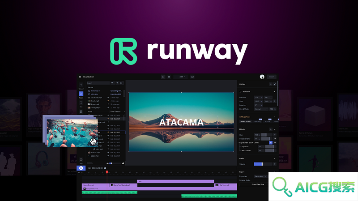Open the asset filter funnel dropdown
Image resolution: width=358 pixels, height=201 pixels.
point(113,83)
